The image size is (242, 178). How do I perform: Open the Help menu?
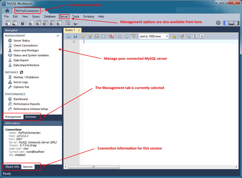[x=101, y=17]
